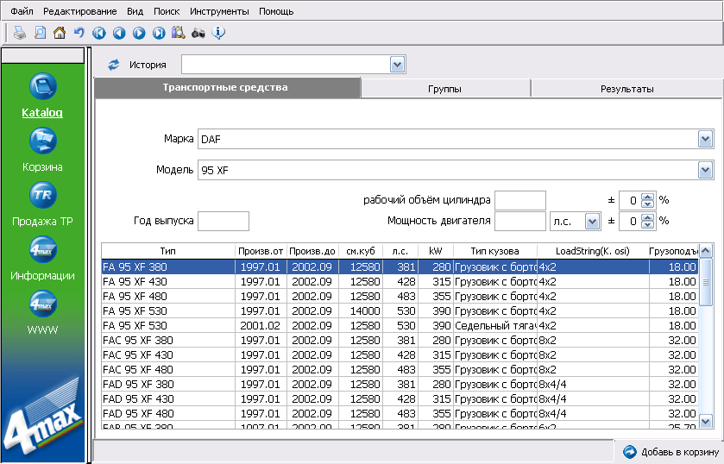Sort by Произв.от column header
Image resolution: width=724 pixels, height=464 pixels.
tap(261, 251)
